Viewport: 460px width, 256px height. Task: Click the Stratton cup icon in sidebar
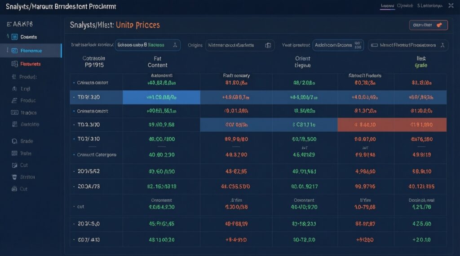pyautogui.click(x=14, y=177)
